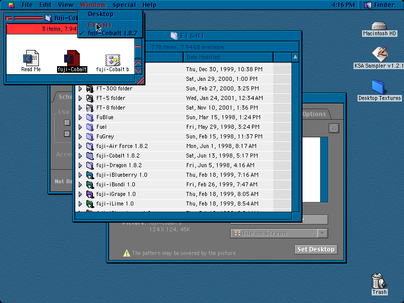Expand the FT-300 folder disclosure triangle
Viewport: 404px width, 303px height.
(x=80, y=89)
